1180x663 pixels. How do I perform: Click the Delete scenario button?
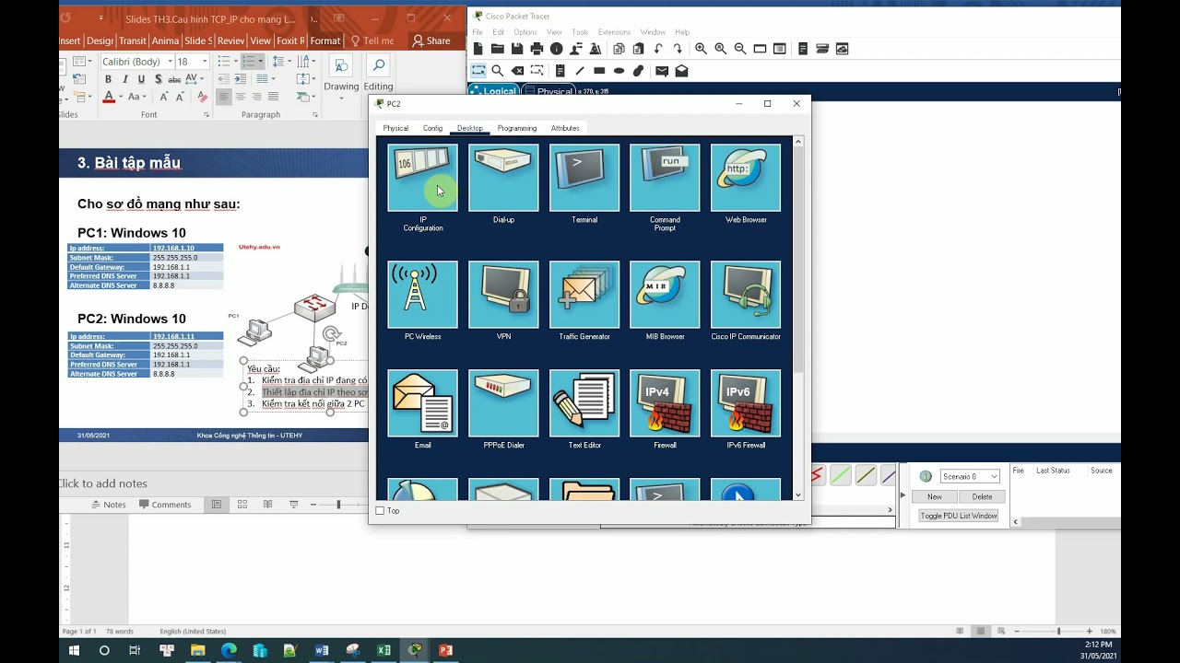click(983, 496)
